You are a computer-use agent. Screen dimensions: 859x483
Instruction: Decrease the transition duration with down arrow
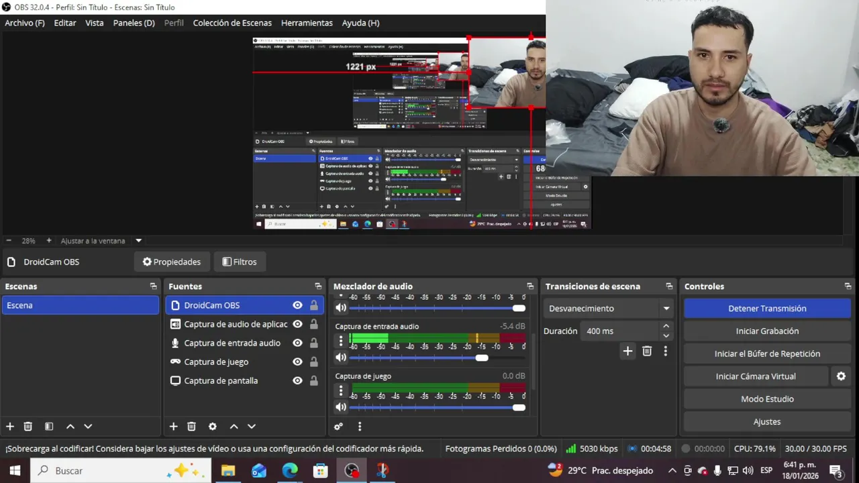(x=666, y=335)
